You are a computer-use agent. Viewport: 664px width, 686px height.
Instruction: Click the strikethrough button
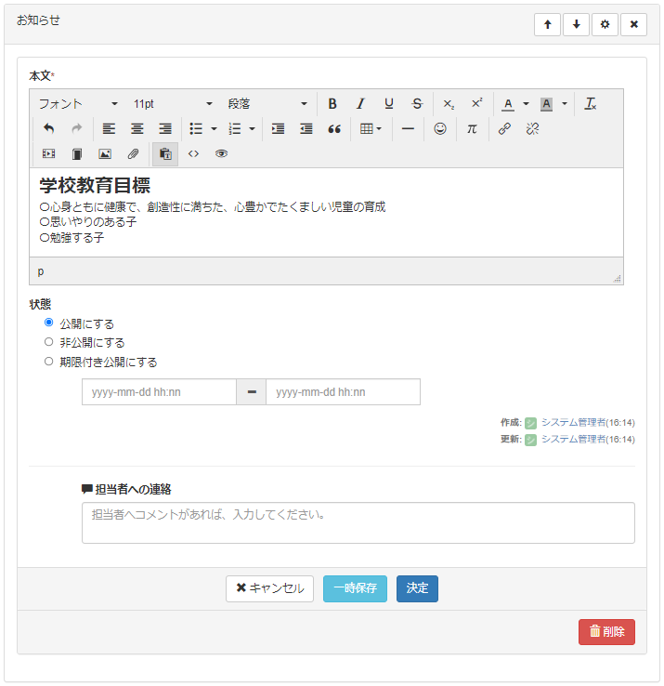417,104
